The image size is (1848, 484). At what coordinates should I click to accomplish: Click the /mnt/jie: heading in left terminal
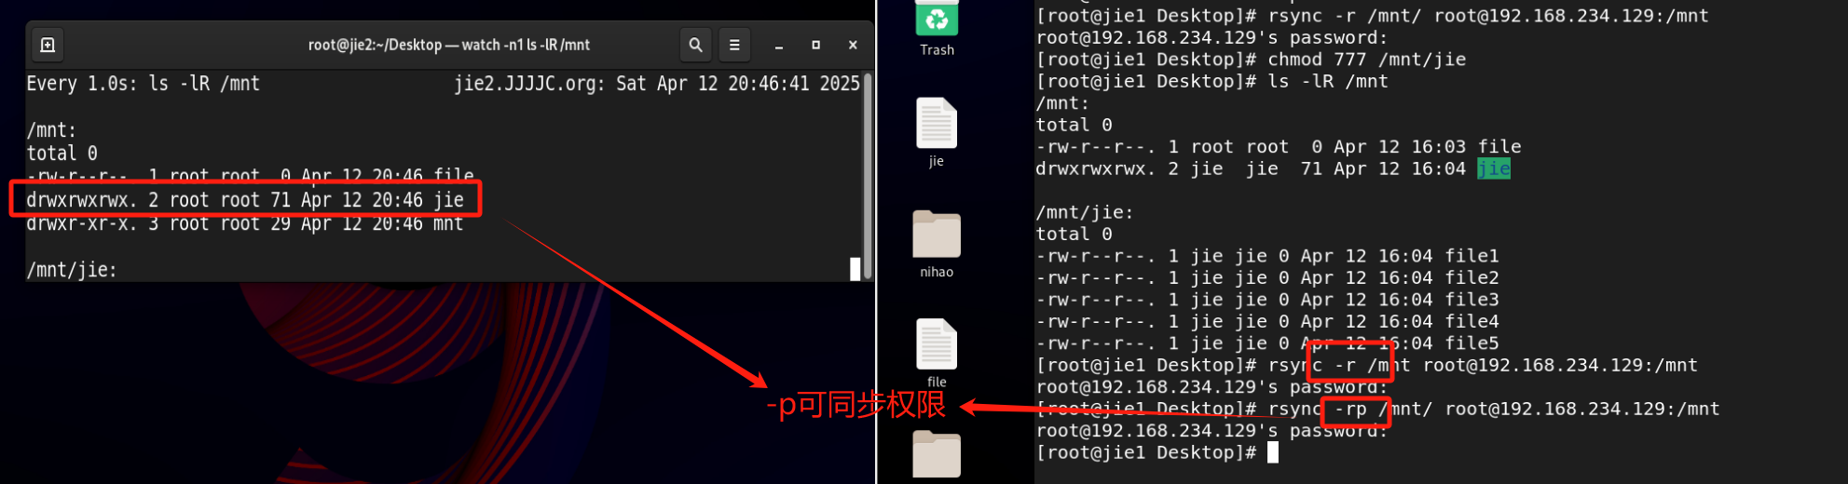click(x=72, y=270)
